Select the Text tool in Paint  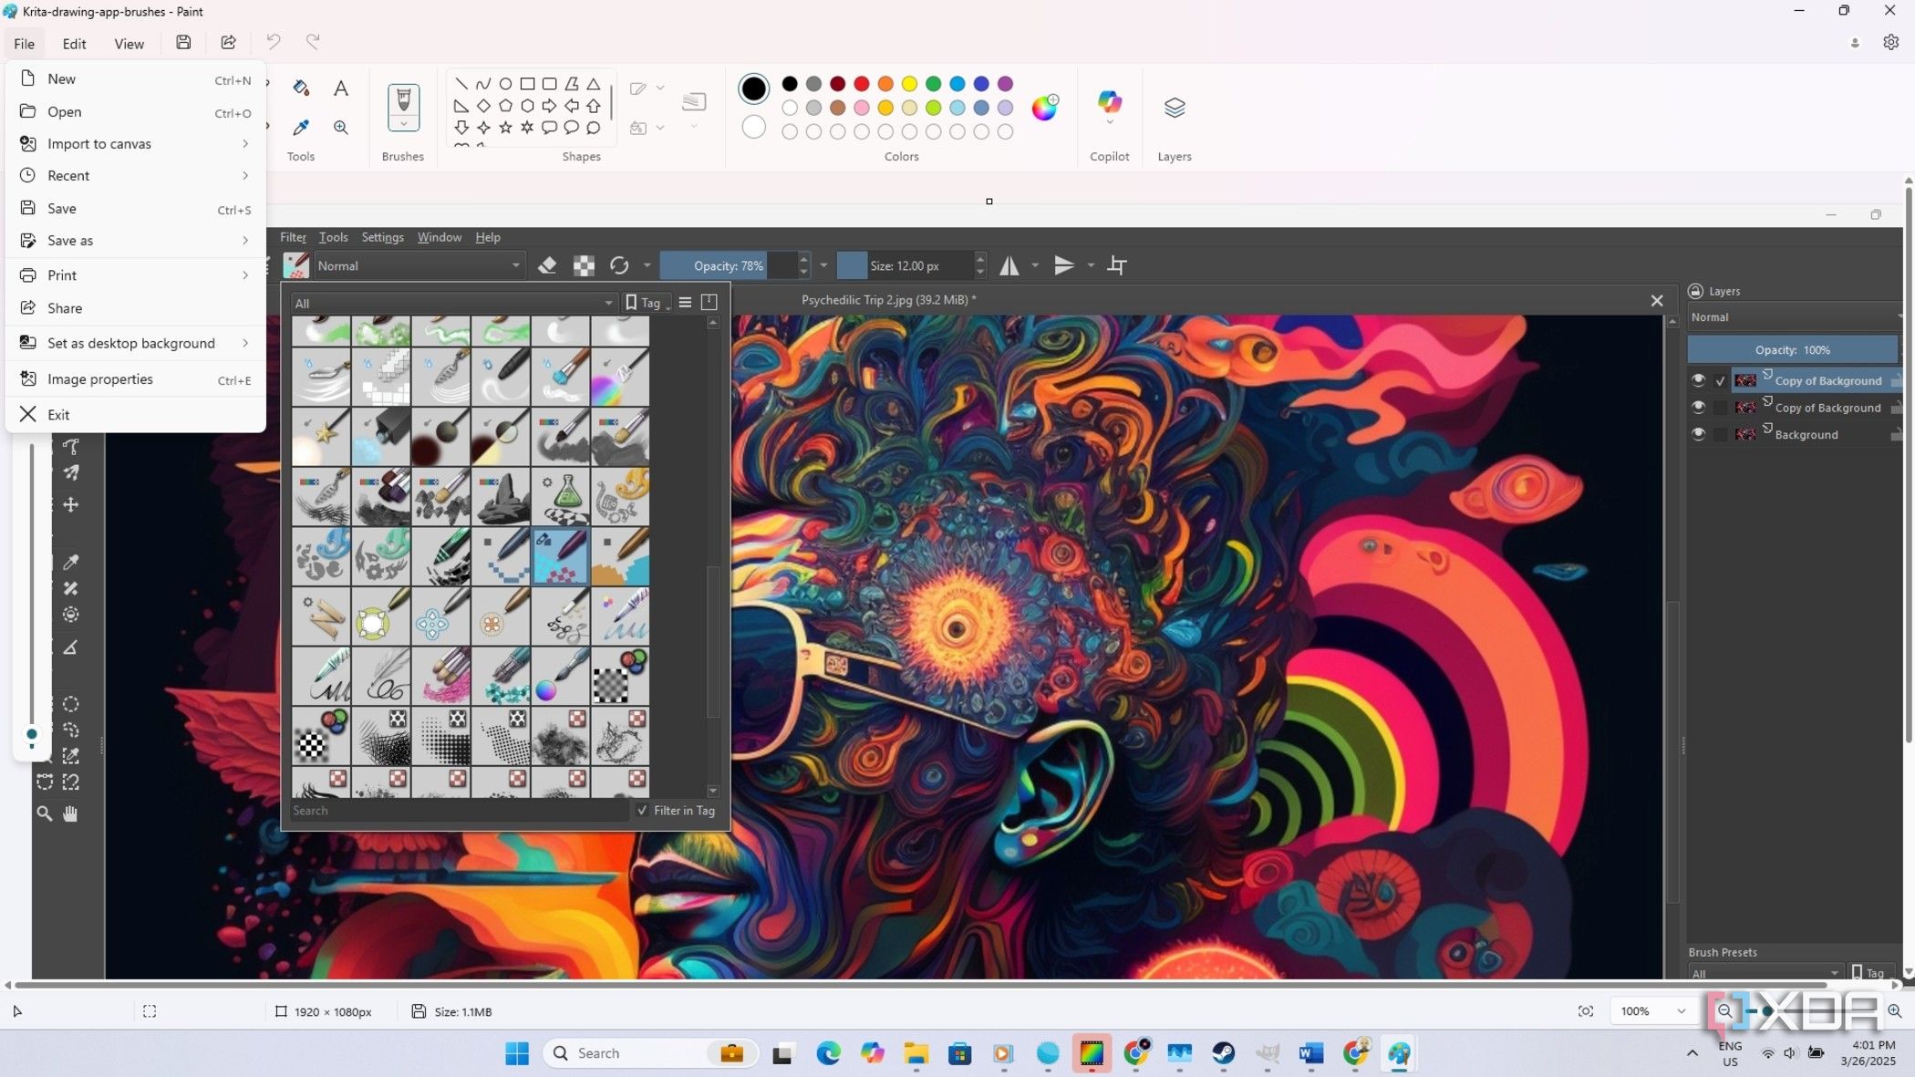340,88
